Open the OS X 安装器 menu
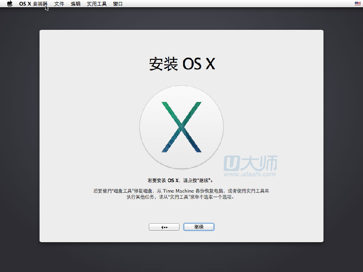 pos(33,4)
